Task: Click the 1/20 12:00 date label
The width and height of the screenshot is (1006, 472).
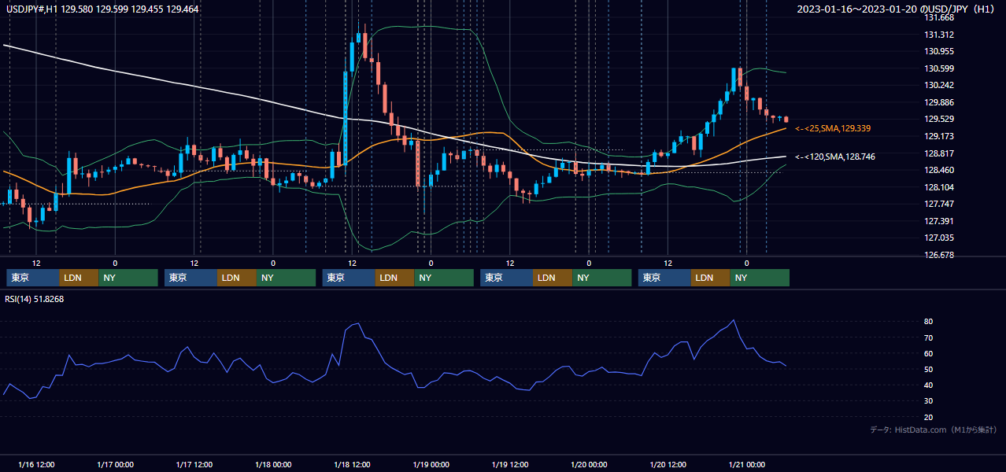Action: [x=668, y=465]
